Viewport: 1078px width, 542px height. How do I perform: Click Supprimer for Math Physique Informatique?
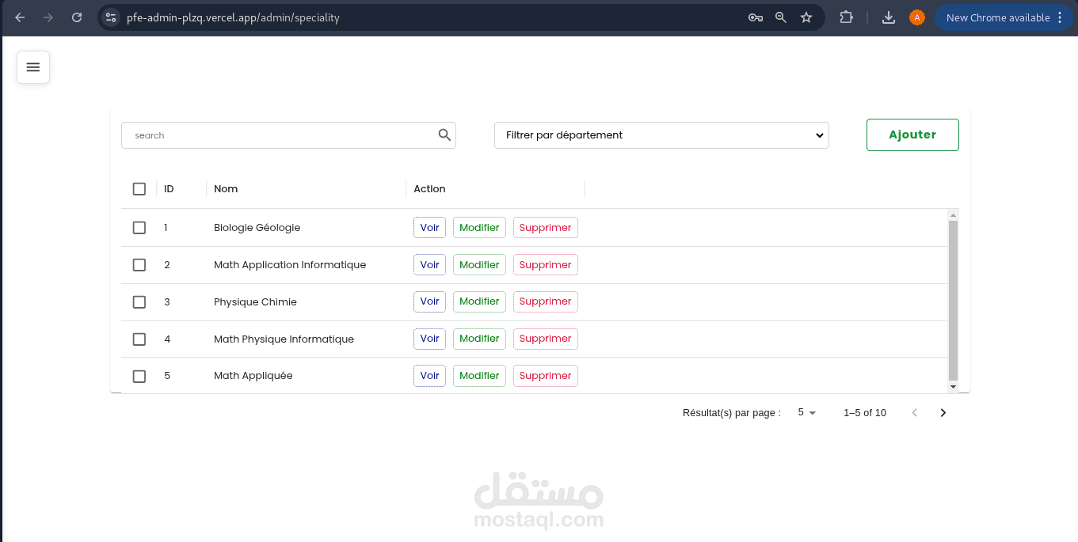[x=546, y=339]
